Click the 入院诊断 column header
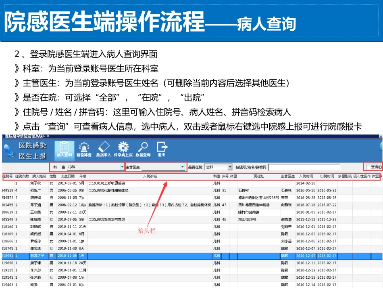 point(150,176)
